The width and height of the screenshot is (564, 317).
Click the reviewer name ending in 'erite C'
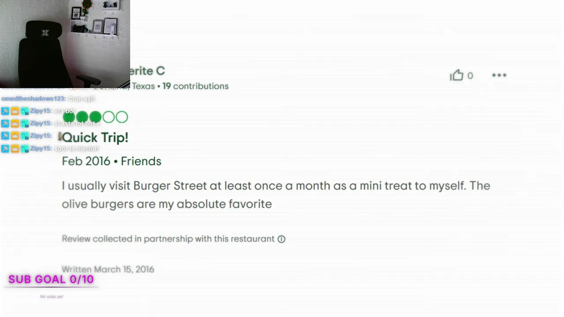(147, 71)
